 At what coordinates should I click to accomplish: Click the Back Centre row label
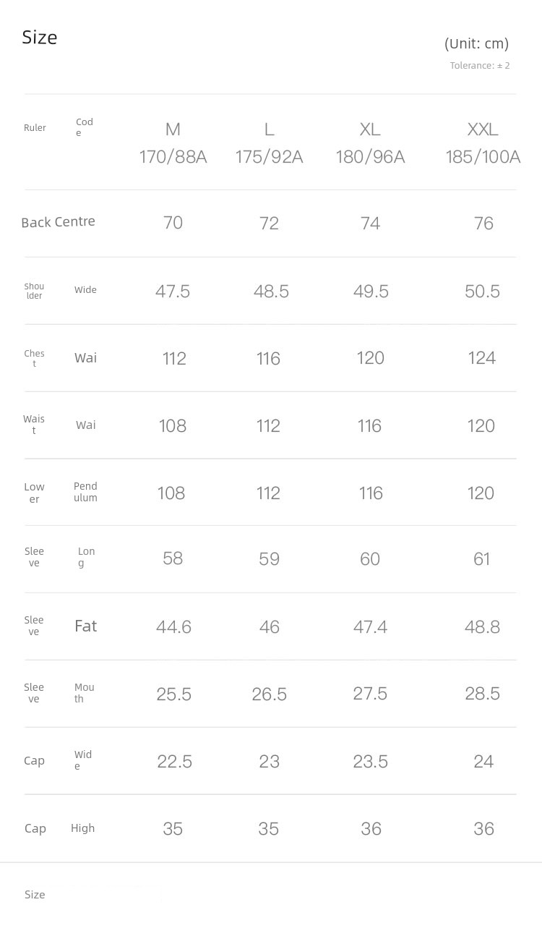pyautogui.click(x=58, y=222)
